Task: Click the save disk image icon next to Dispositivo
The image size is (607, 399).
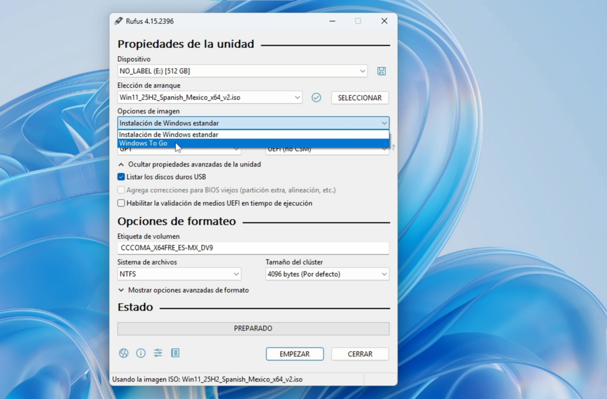Action: click(381, 71)
